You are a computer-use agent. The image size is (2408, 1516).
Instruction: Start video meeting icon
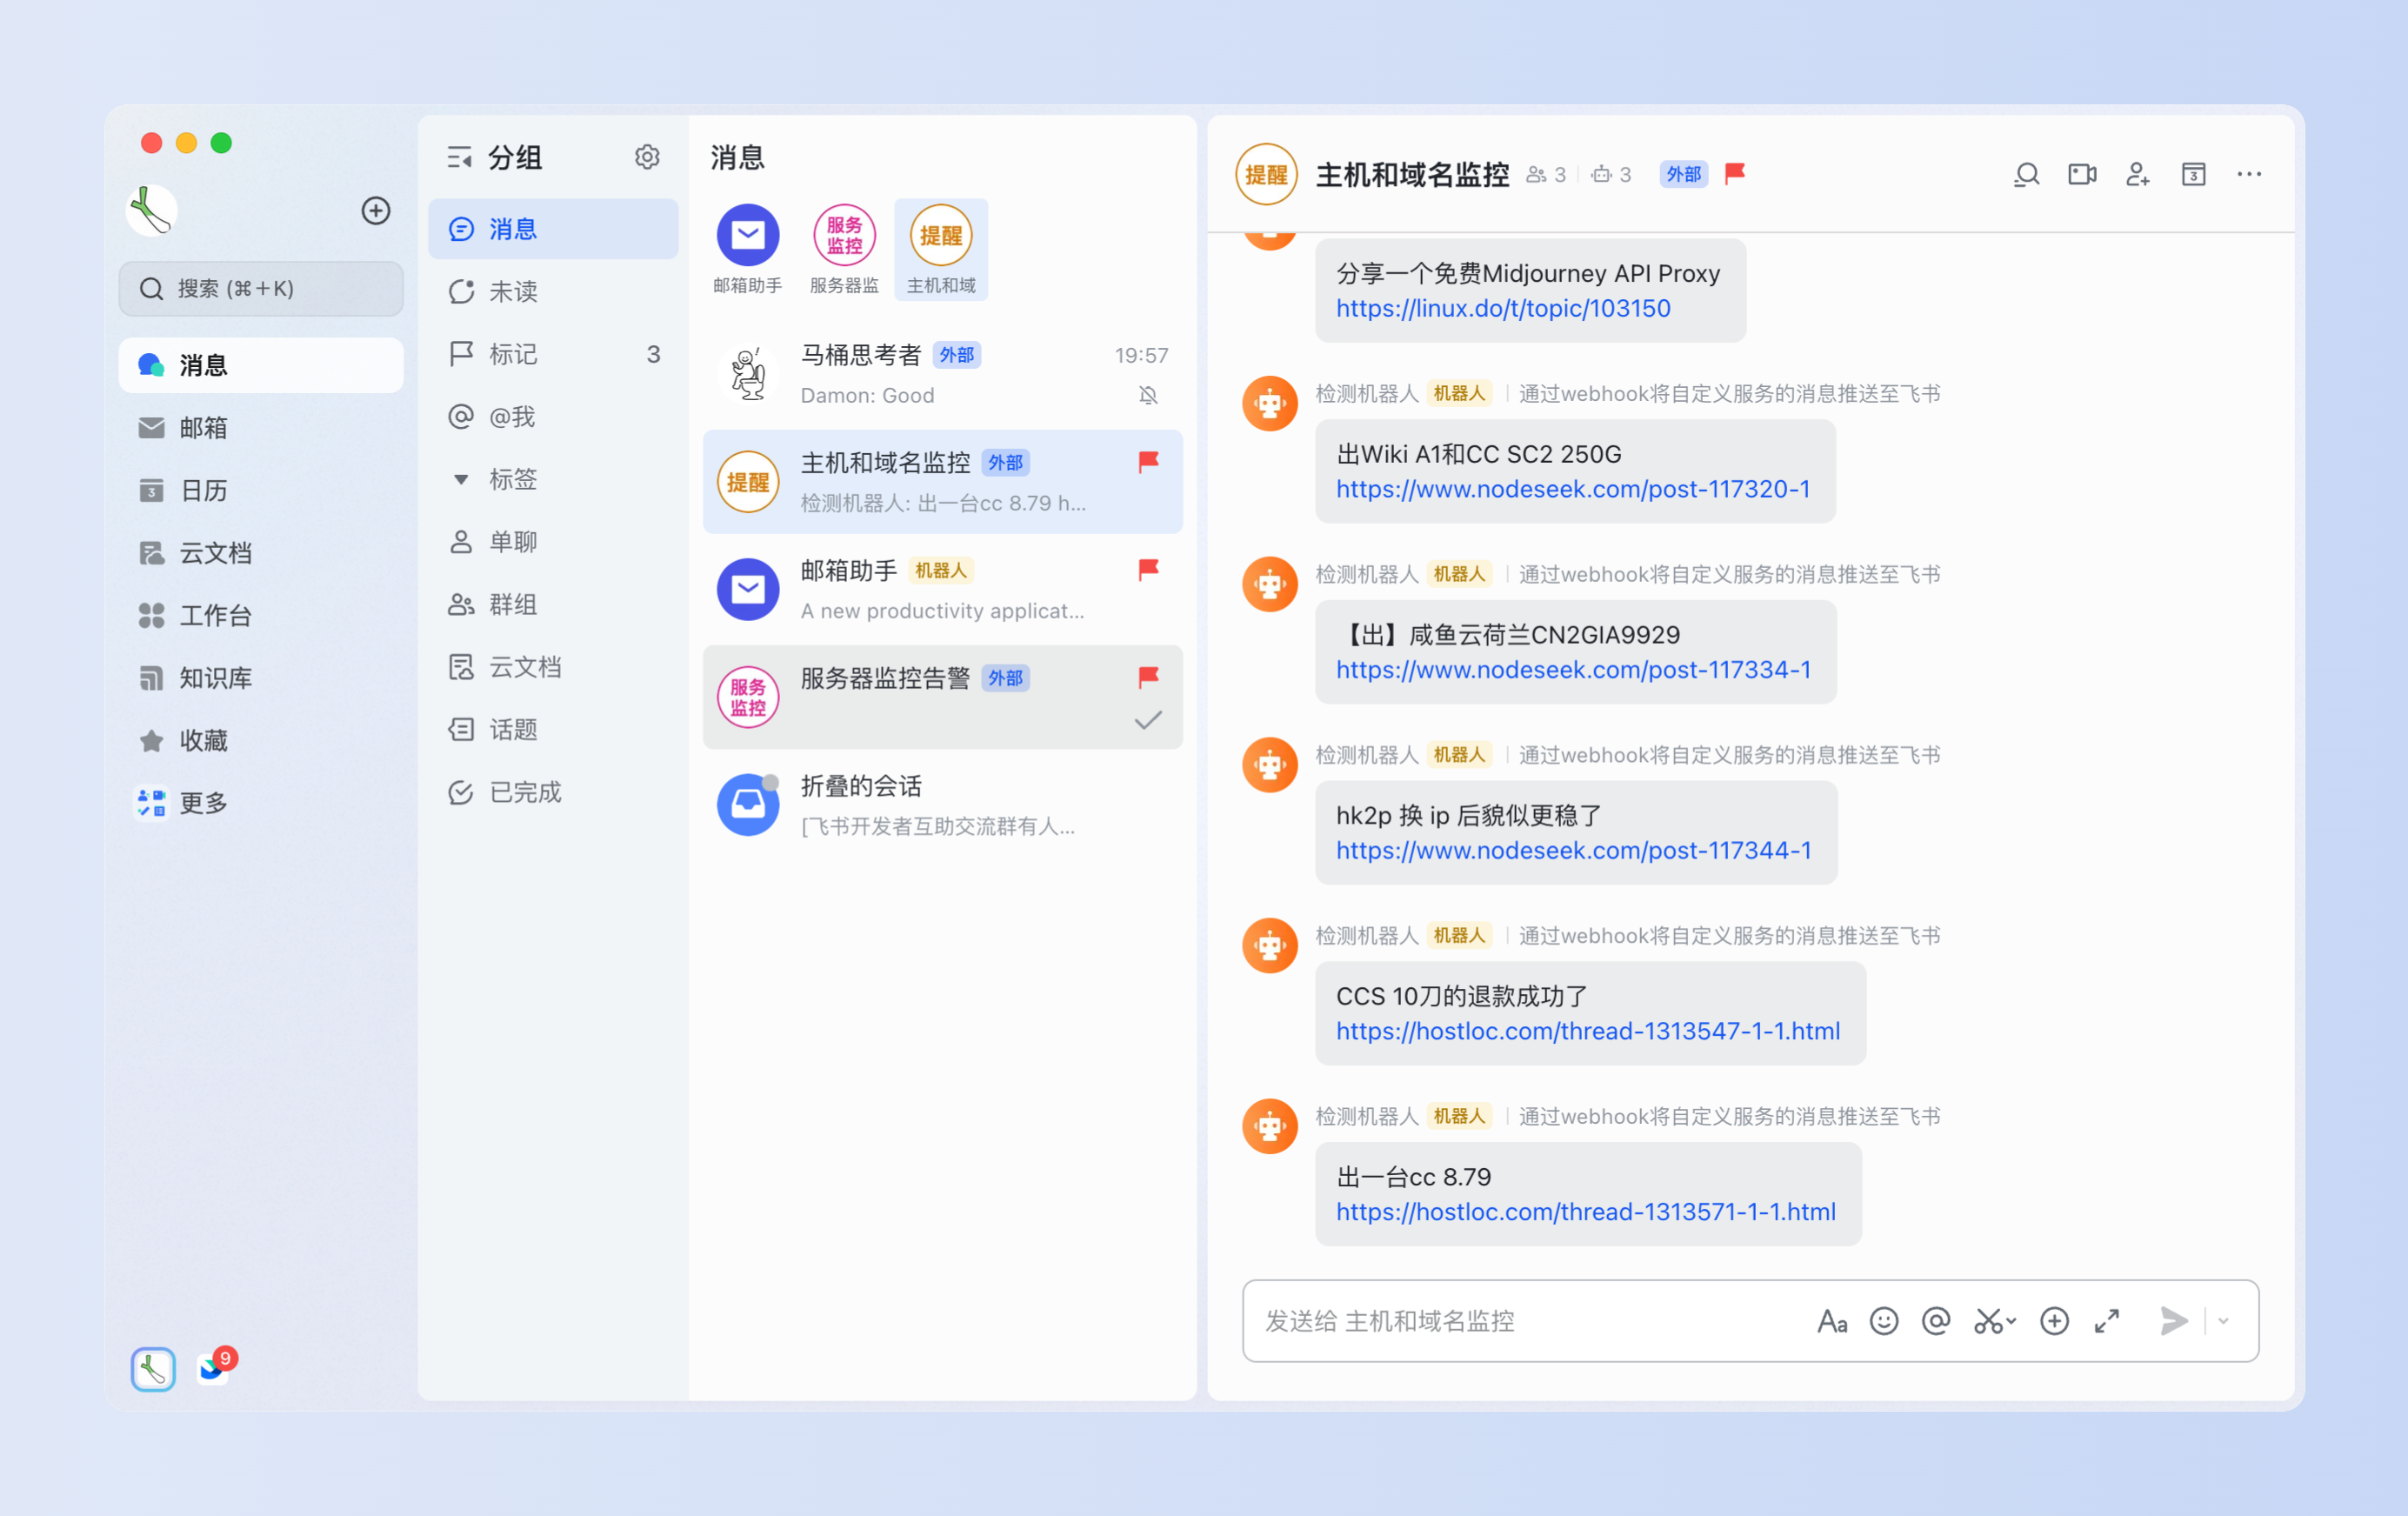pyautogui.click(x=2082, y=174)
